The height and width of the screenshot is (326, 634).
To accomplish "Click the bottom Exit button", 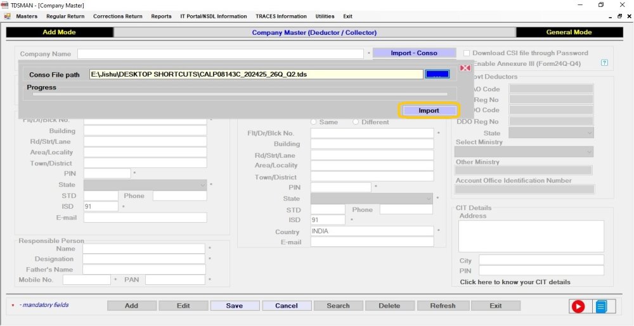I will 496,305.
